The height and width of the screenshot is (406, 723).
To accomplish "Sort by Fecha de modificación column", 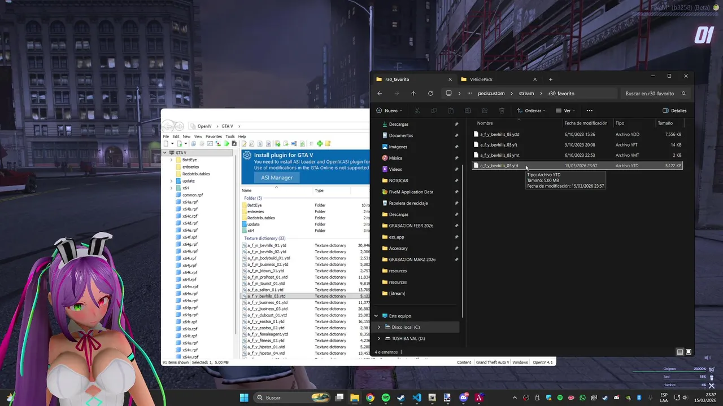I will coord(586,123).
